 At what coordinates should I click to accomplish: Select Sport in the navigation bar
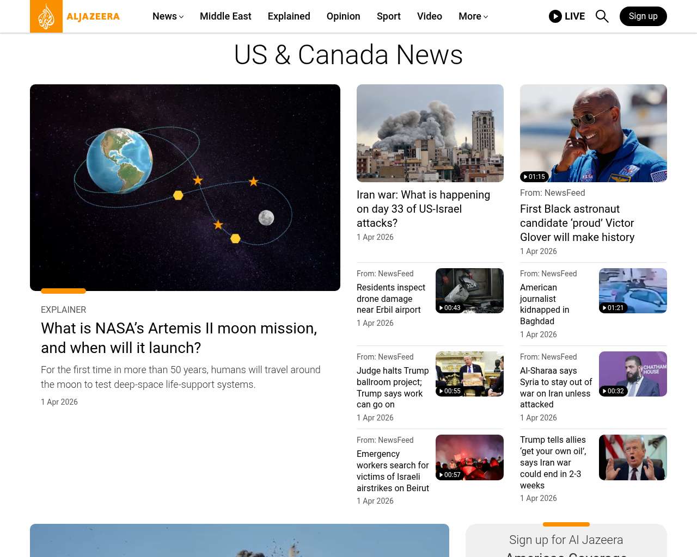388,16
